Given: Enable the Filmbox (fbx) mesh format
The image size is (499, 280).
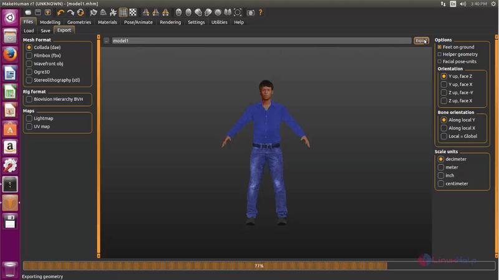Looking at the screenshot, I should (x=29, y=55).
